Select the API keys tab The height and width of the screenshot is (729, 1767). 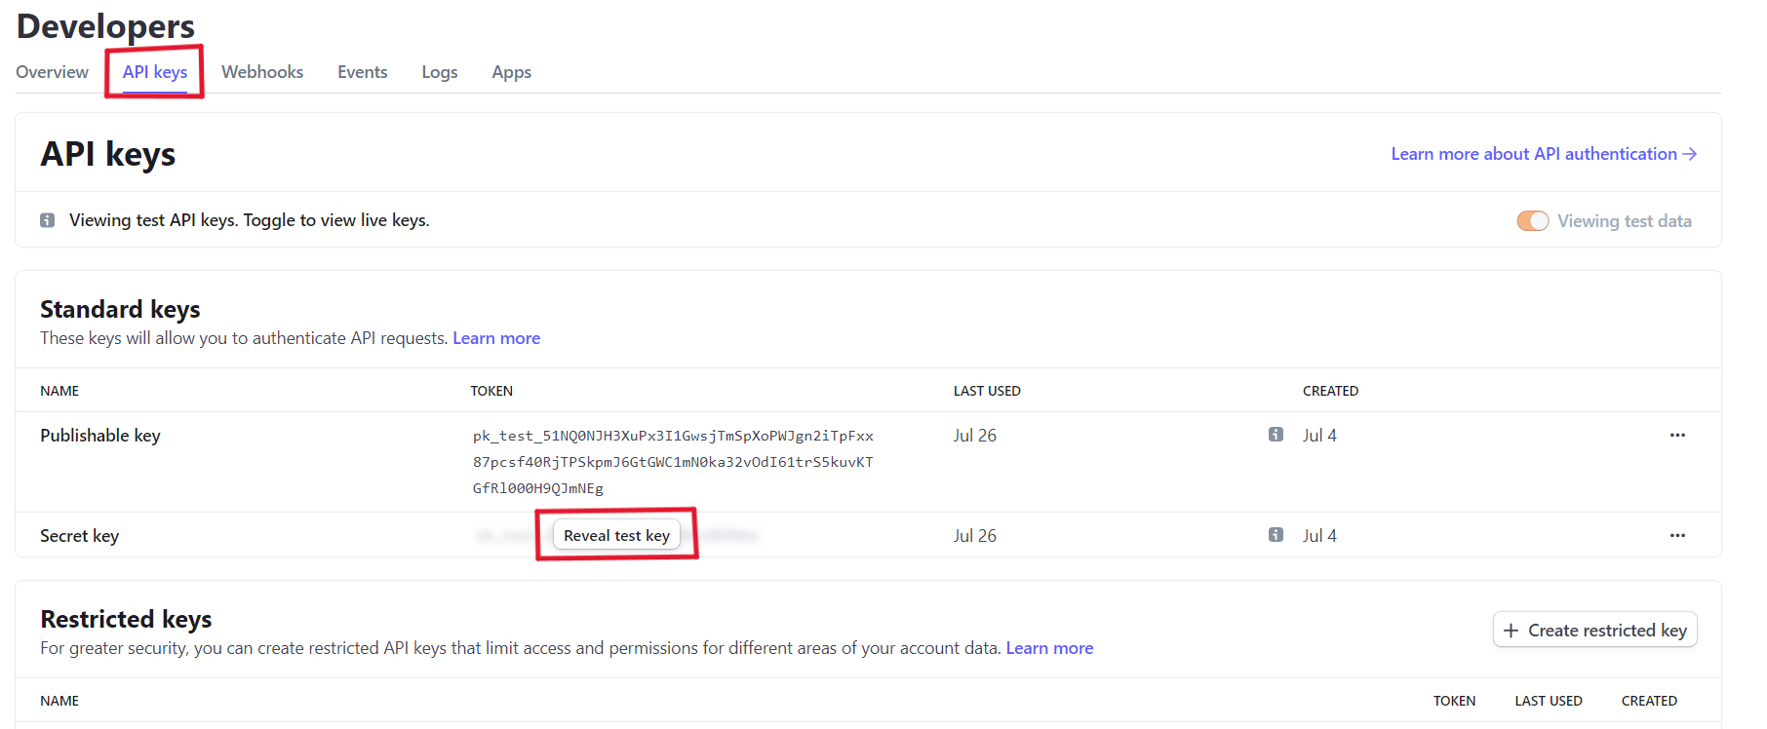(x=155, y=72)
